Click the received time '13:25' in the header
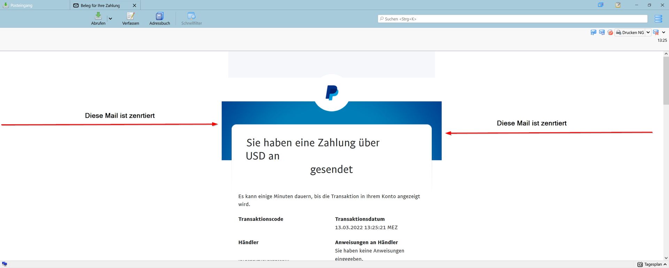The height and width of the screenshot is (268, 669). 662,40
